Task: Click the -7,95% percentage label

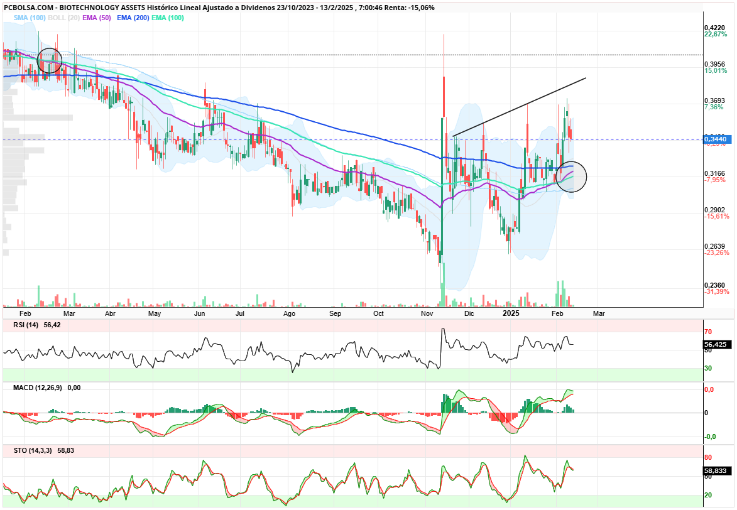Action: (715, 180)
